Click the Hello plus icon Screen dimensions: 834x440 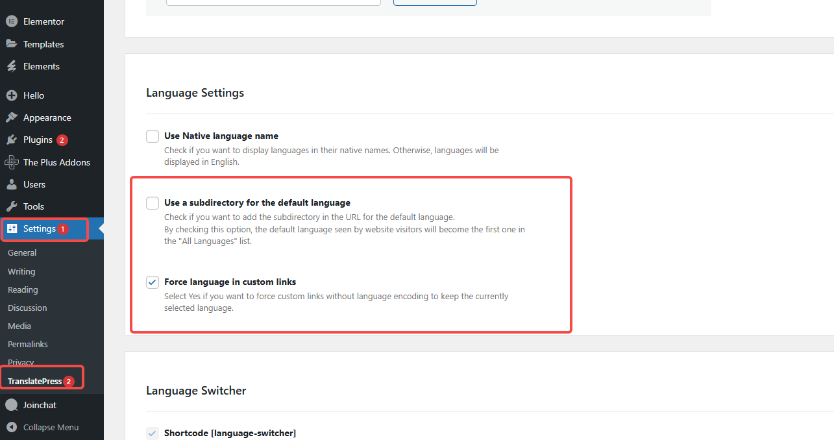point(11,95)
